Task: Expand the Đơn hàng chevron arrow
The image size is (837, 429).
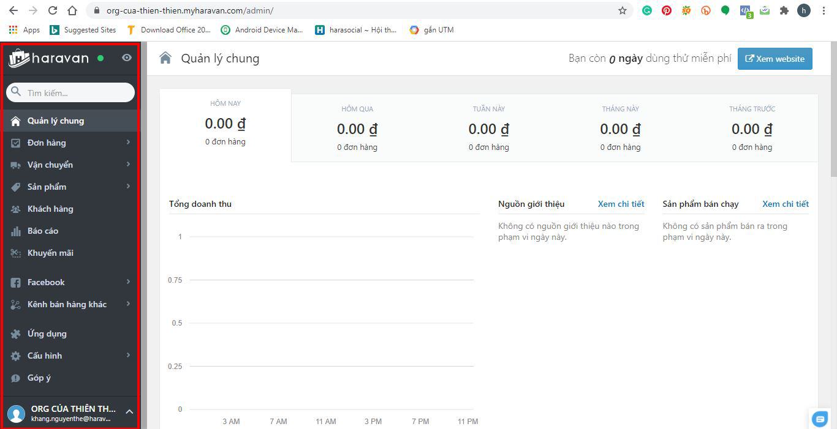Action: (128, 142)
